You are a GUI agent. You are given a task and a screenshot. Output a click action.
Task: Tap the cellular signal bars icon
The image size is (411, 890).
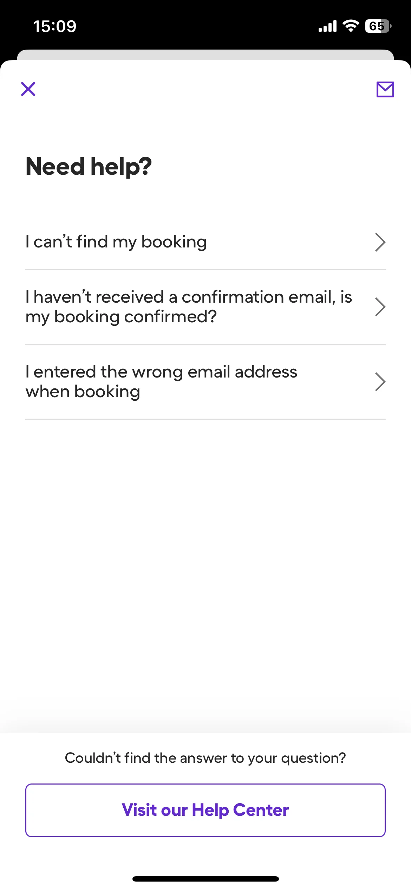click(327, 26)
